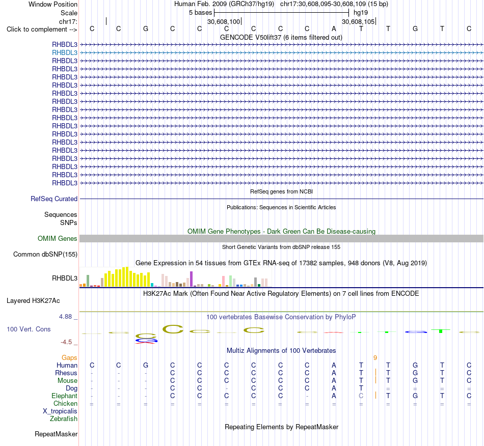Click the 'chr17:' ruler label
The image size is (484, 446).
[68, 21]
